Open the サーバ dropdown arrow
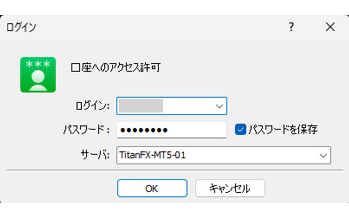The image size is (349, 218). click(x=323, y=155)
